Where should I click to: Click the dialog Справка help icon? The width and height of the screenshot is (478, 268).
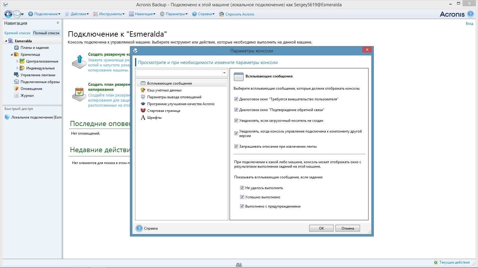[x=139, y=228]
